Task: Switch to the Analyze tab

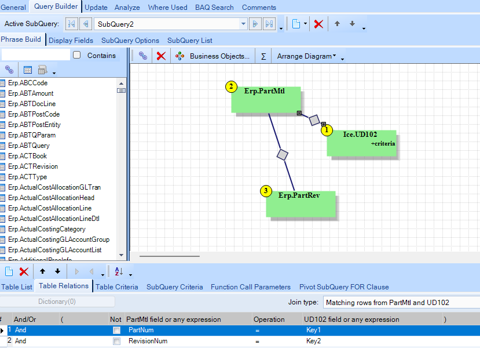Action: (127, 8)
